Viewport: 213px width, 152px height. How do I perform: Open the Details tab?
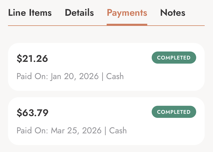coord(79,13)
